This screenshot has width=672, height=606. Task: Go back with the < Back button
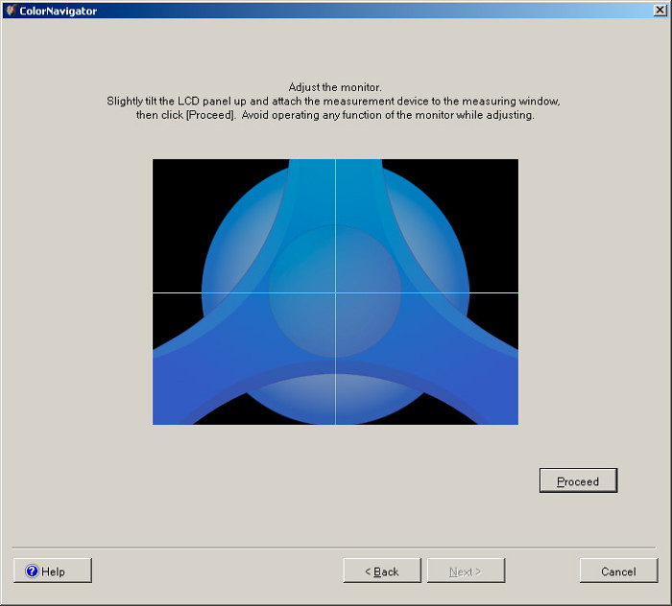pos(382,571)
